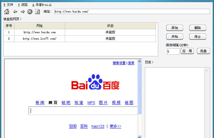
Task: Open the 更多>> link
Action: tap(116, 126)
